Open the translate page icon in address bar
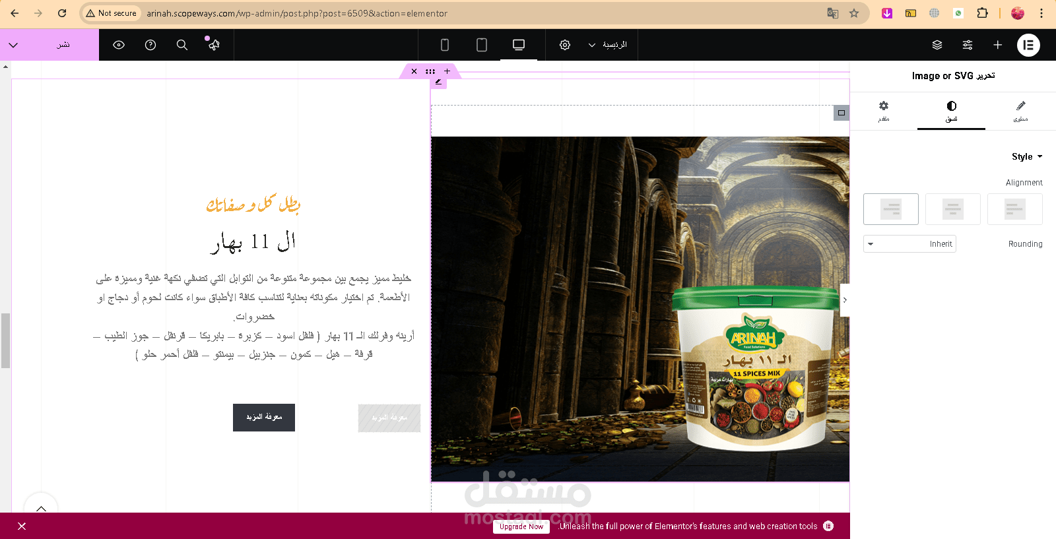Viewport: 1056px width, 539px height. (x=833, y=13)
